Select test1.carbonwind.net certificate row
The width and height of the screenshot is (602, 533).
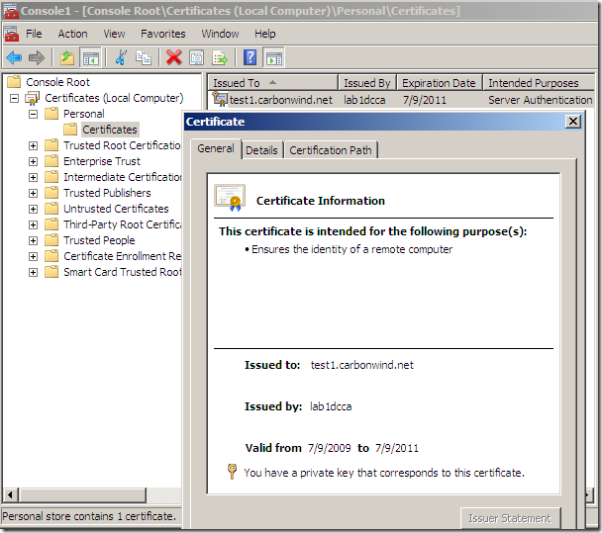(401, 100)
